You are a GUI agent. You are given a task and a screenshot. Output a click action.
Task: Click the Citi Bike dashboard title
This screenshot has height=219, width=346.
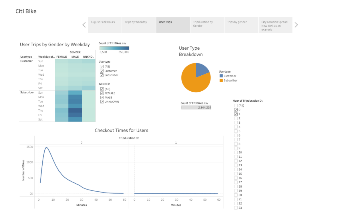26,11
